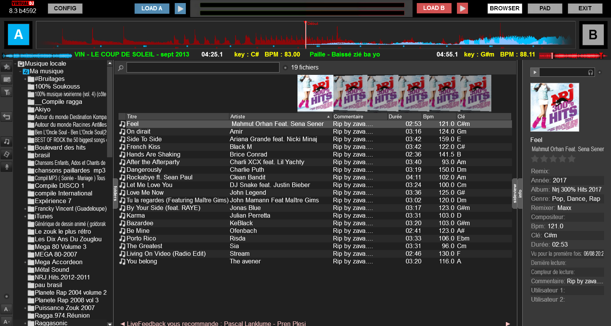This screenshot has width=611, height=326.
Task: Click the magnifier search icon
Action: (x=121, y=68)
